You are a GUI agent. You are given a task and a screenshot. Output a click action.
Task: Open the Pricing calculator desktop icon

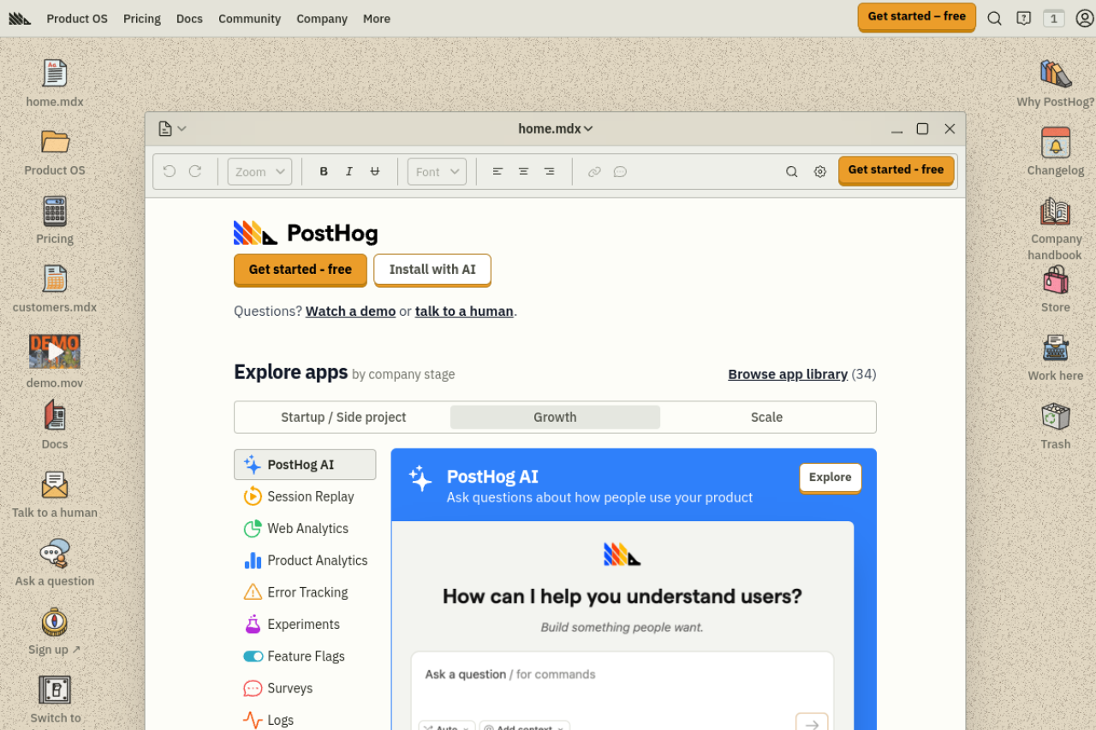[54, 211]
